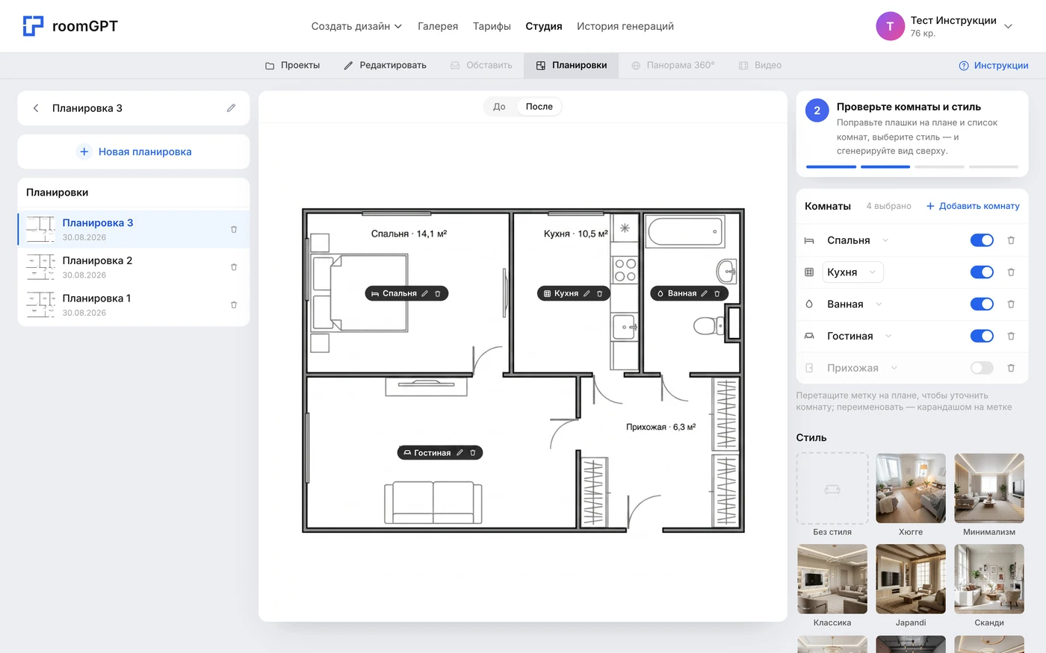Open the Создать дизайн dropdown menu
1046x653 pixels.
point(356,26)
